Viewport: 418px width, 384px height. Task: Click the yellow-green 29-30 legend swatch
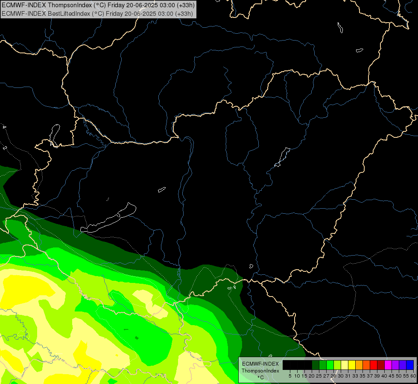click(x=337, y=365)
